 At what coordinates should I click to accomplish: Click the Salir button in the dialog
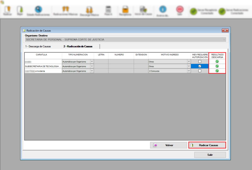coord(210,155)
